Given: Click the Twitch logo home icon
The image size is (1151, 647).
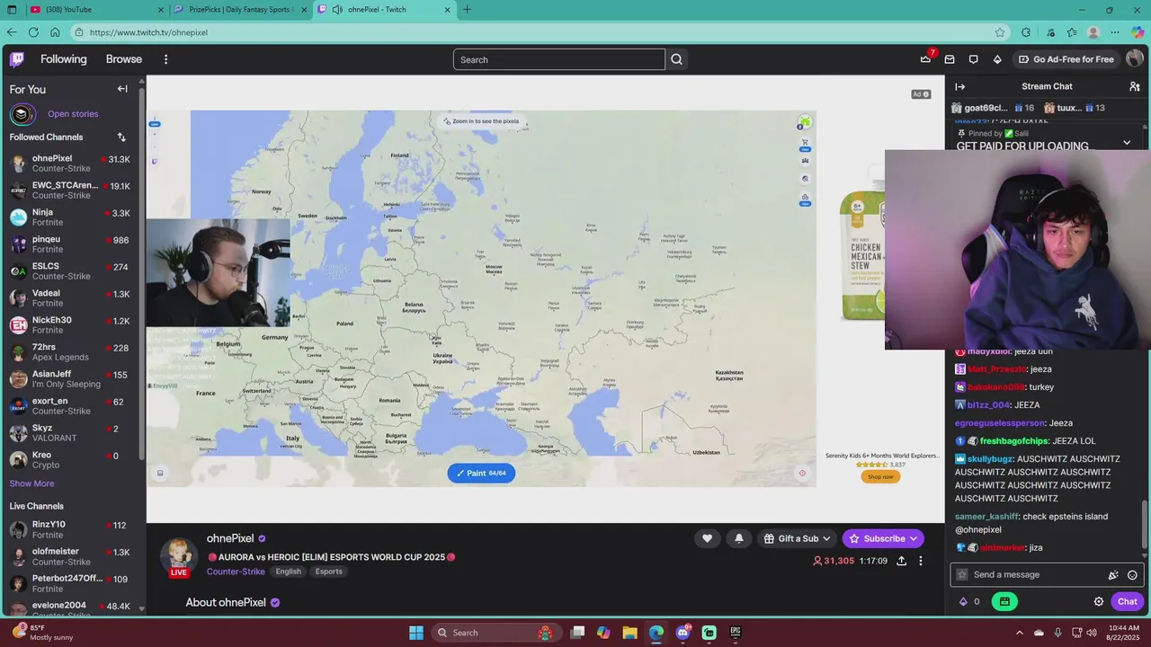Looking at the screenshot, I should click(x=17, y=59).
